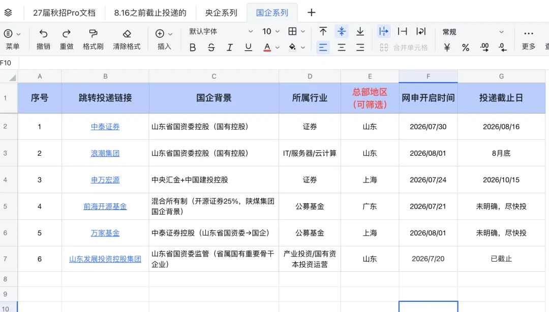Click the 总部地区(可筛选) header cell
The width and height of the screenshot is (549, 312).
tap(370, 98)
